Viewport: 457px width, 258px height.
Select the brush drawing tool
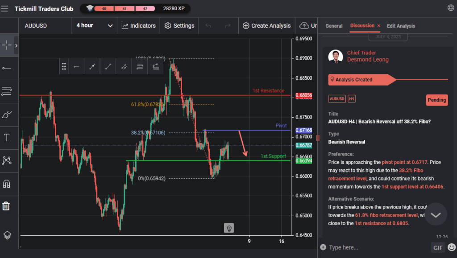click(x=7, y=115)
